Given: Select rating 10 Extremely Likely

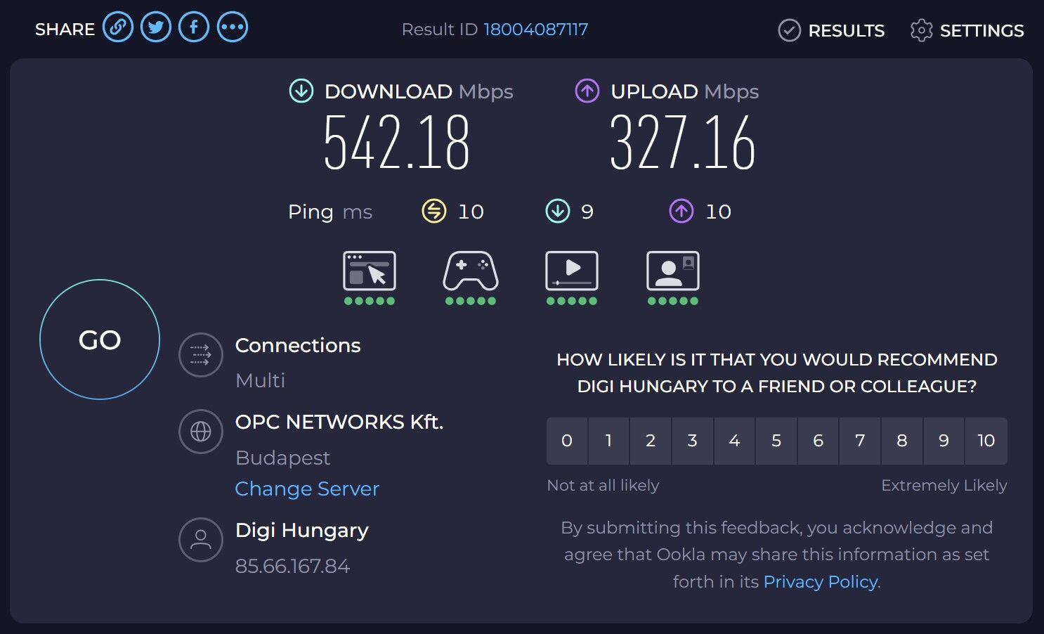Looking at the screenshot, I should click(x=986, y=441).
